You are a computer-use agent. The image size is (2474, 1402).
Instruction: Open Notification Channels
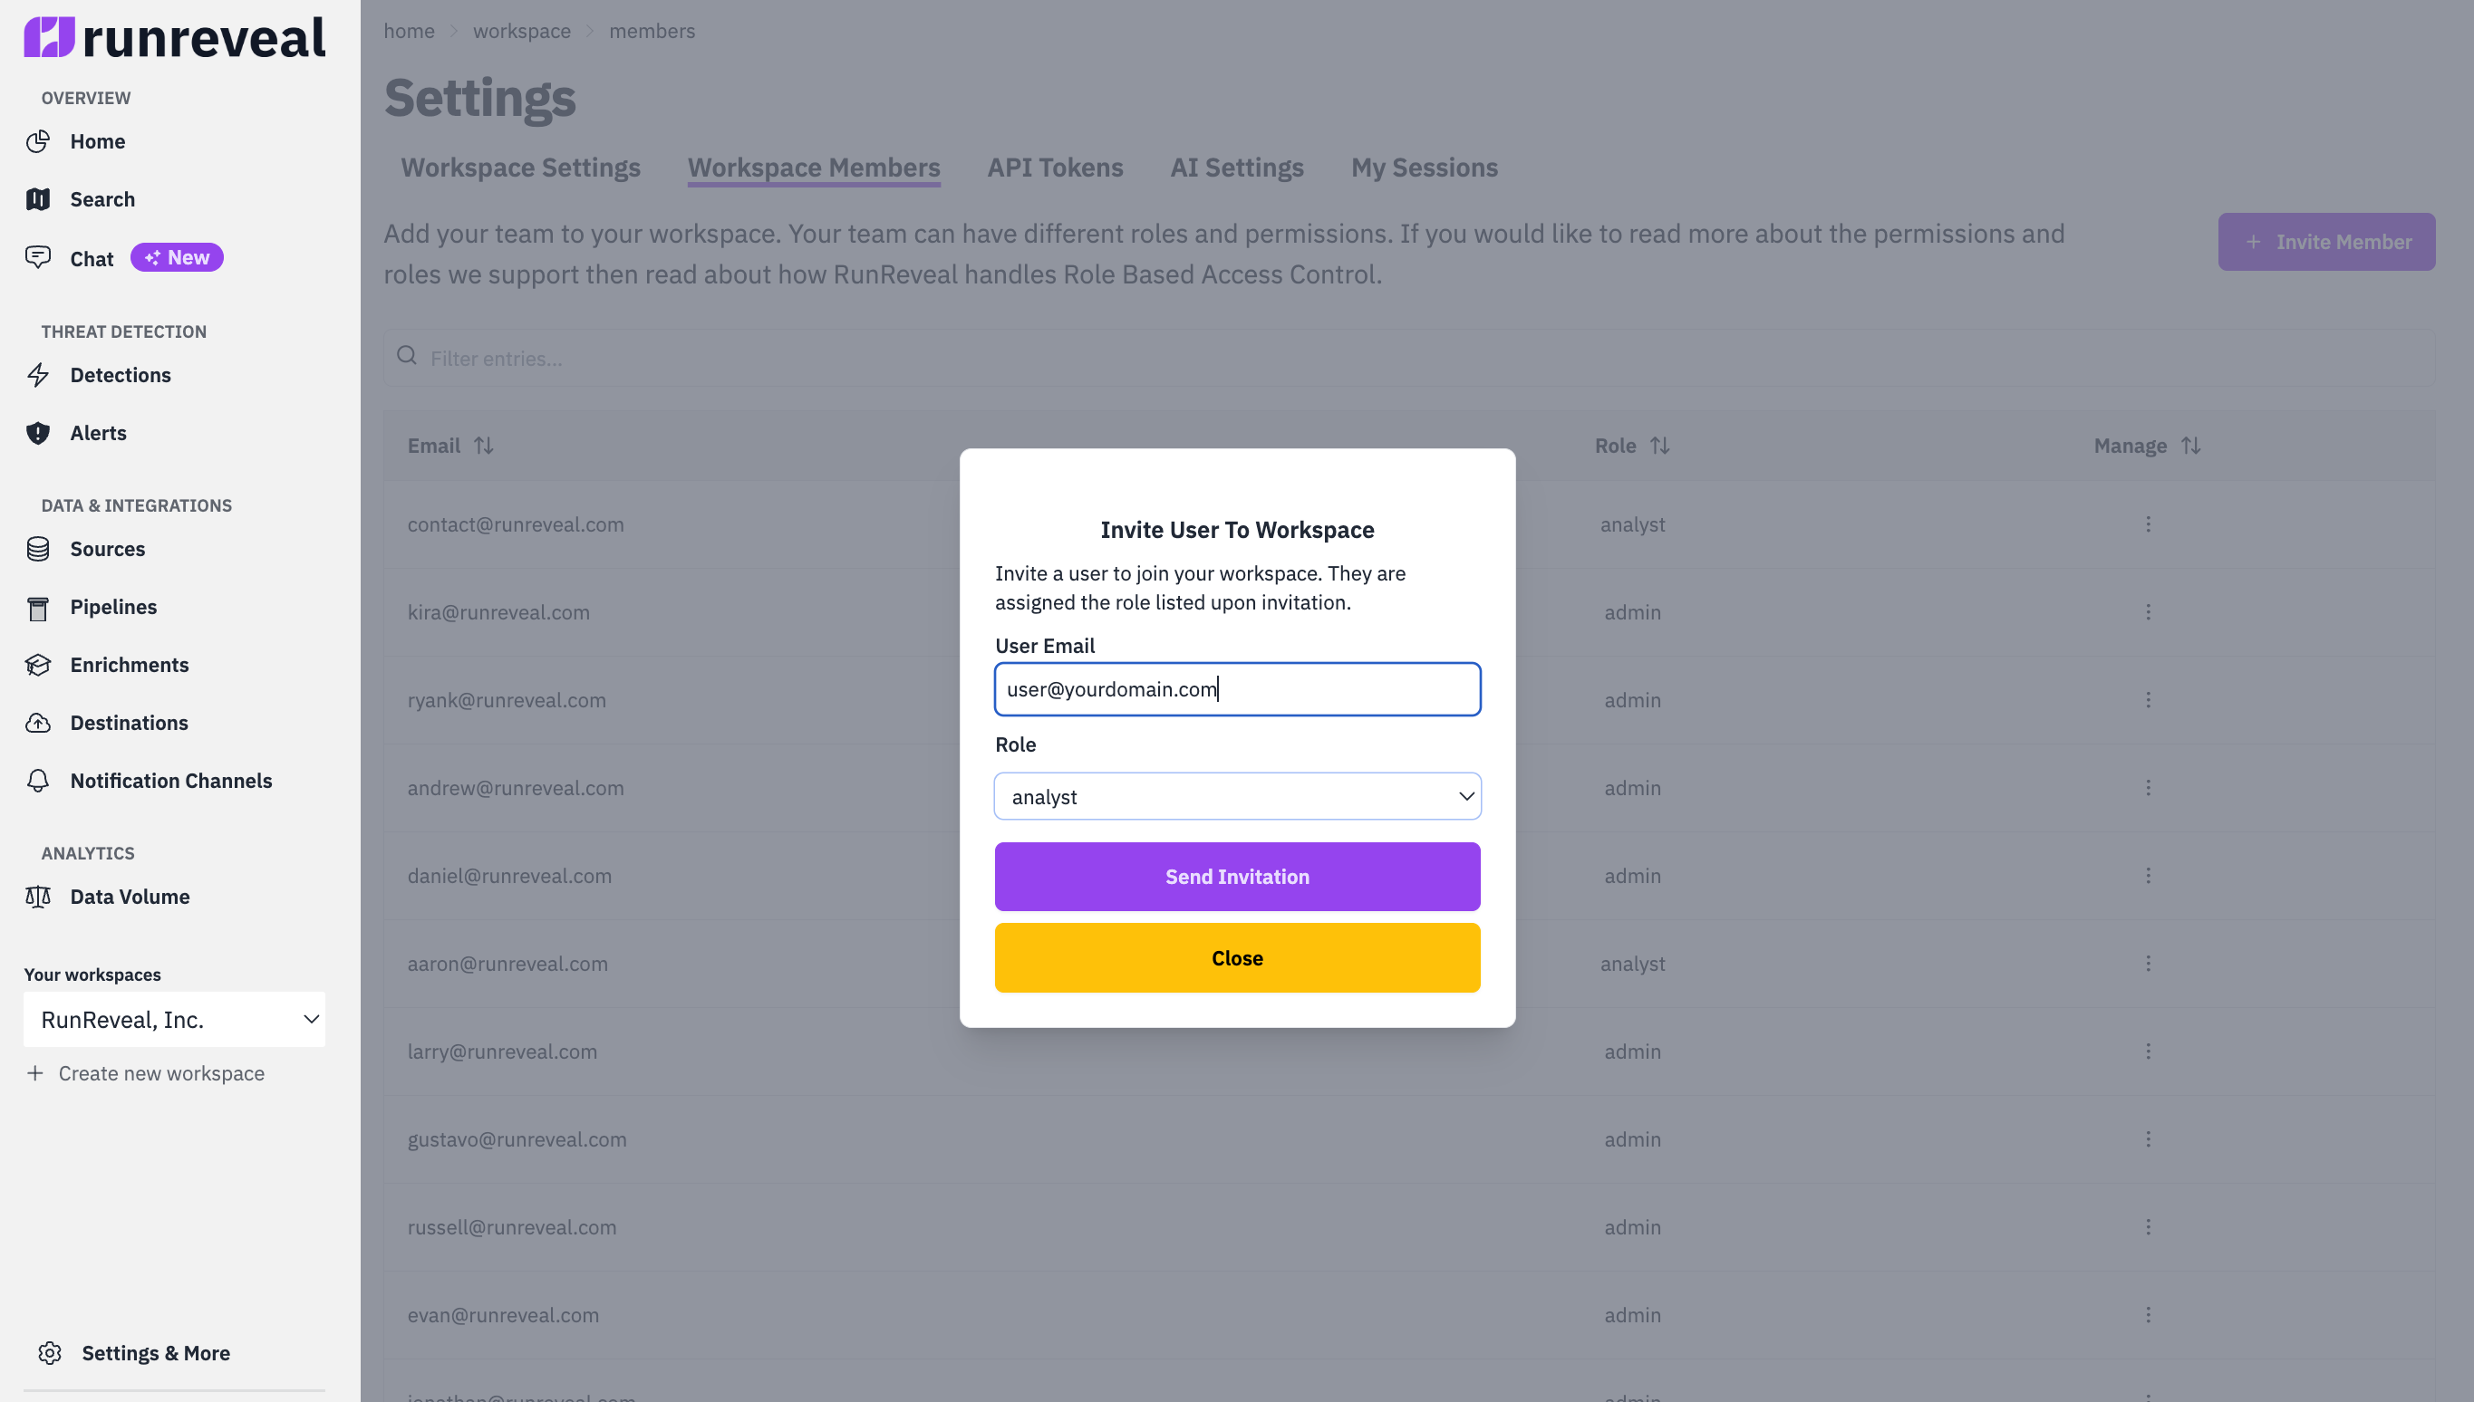coord(170,781)
